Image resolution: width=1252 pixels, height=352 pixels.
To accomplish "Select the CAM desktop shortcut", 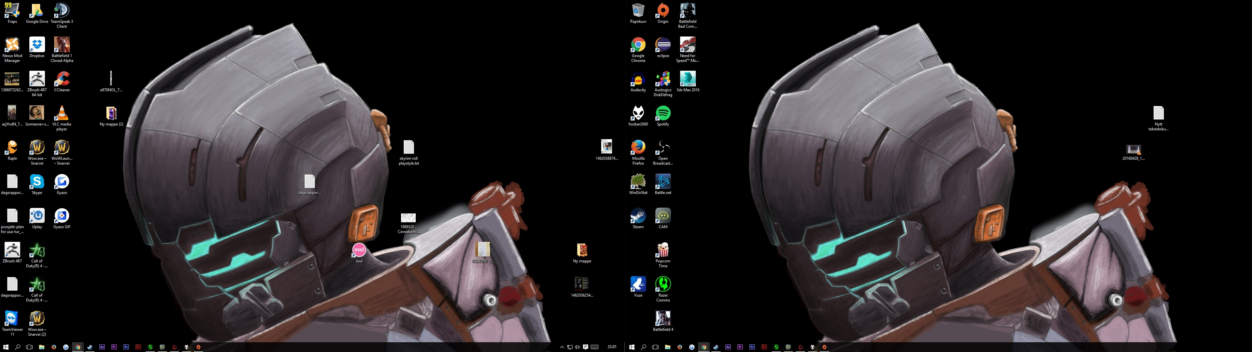I will pyautogui.click(x=663, y=218).
